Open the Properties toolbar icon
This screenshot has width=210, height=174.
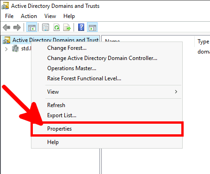[46, 27]
